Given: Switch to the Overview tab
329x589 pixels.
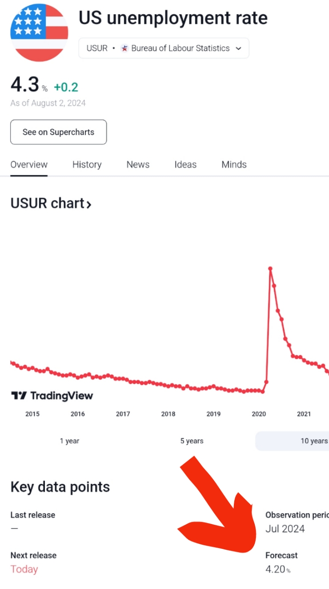Looking at the screenshot, I should tap(29, 164).
